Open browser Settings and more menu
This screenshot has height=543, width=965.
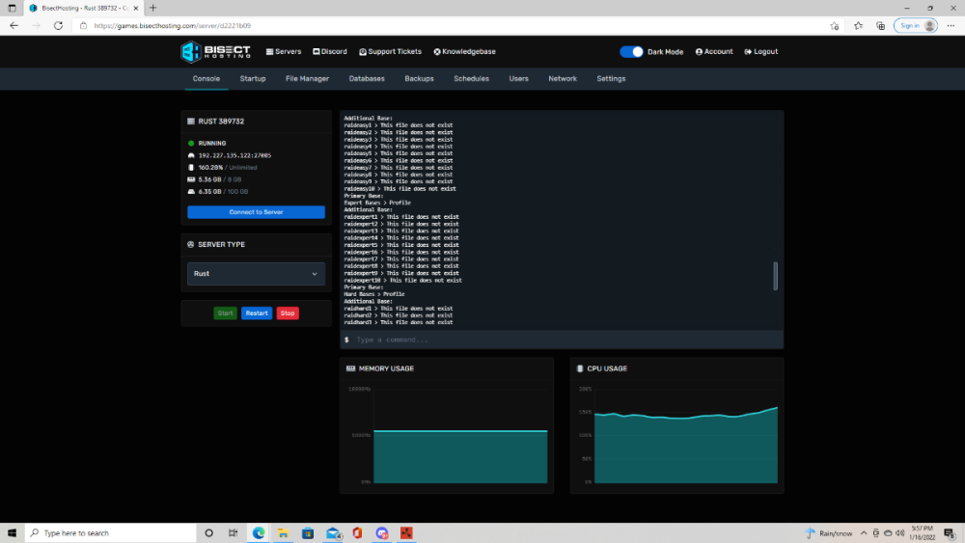pos(951,26)
